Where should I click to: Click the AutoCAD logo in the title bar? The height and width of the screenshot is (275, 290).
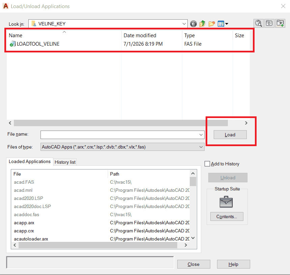[6, 6]
